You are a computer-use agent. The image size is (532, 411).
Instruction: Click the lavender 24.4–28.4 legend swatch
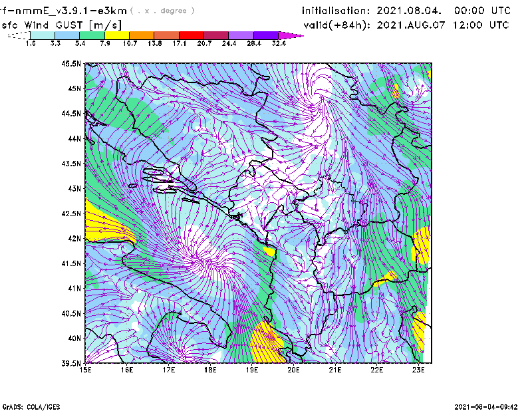(x=241, y=35)
